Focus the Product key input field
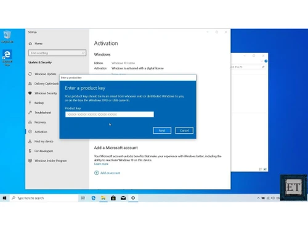 [110, 115]
